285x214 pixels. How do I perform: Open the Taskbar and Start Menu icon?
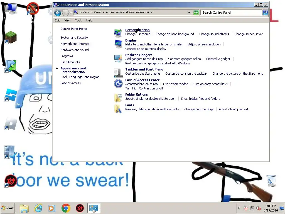(x=118, y=73)
